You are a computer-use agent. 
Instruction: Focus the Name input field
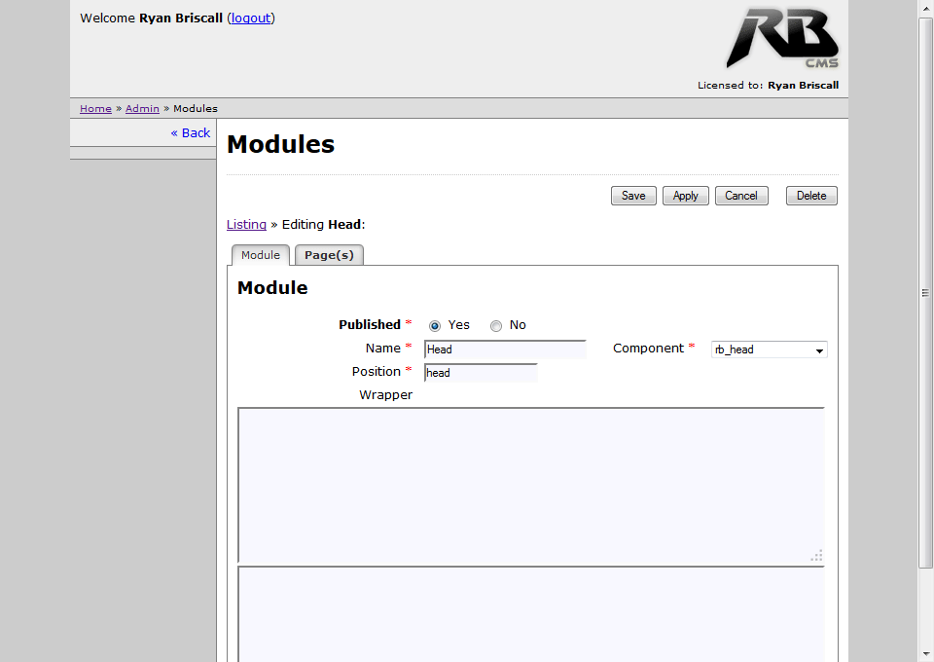(x=505, y=349)
